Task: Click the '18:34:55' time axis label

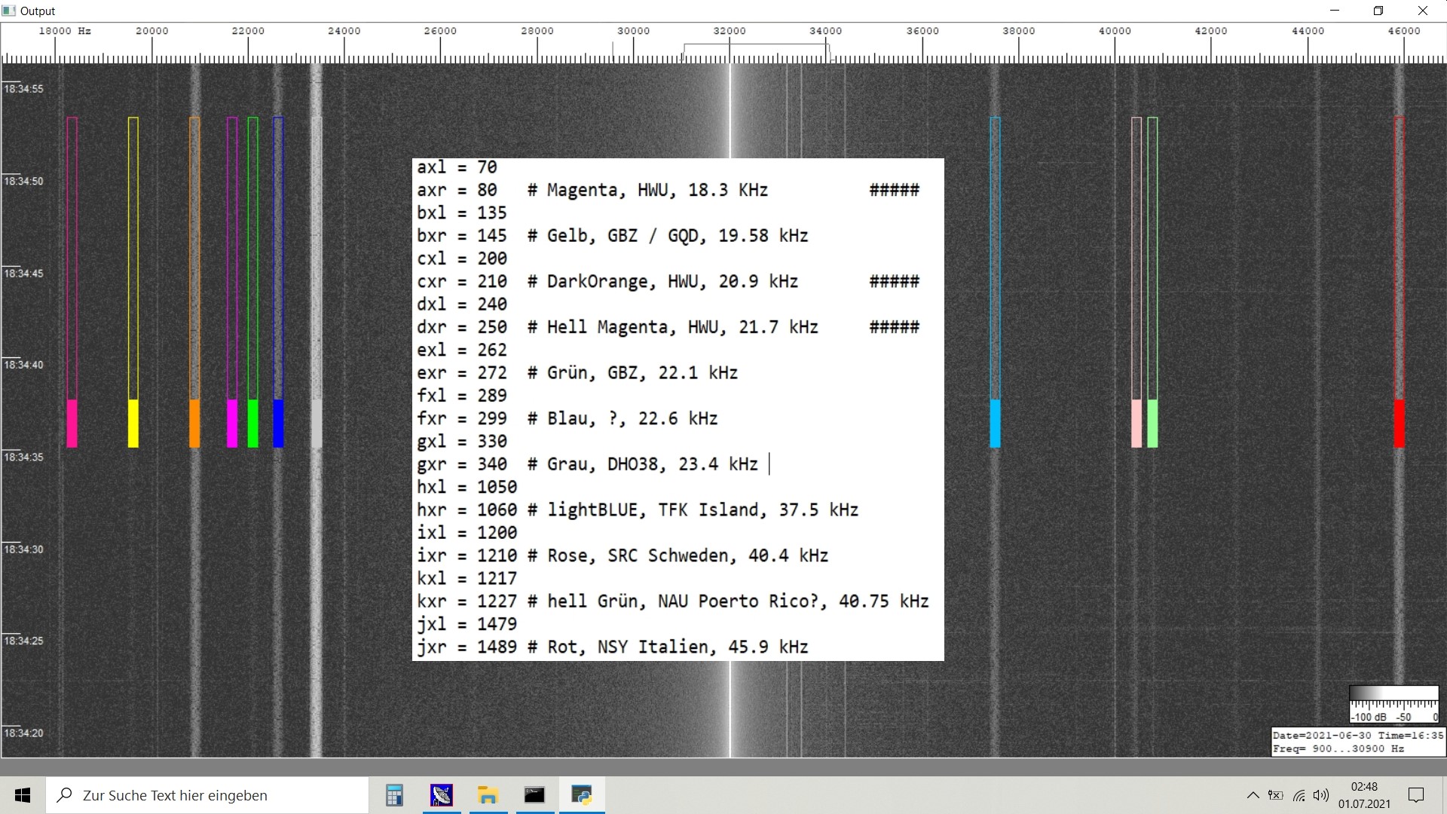Action: (23, 89)
